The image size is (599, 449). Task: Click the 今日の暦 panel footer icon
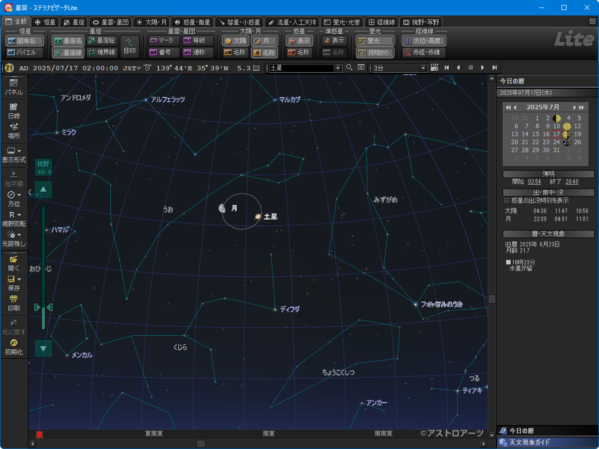(x=503, y=431)
